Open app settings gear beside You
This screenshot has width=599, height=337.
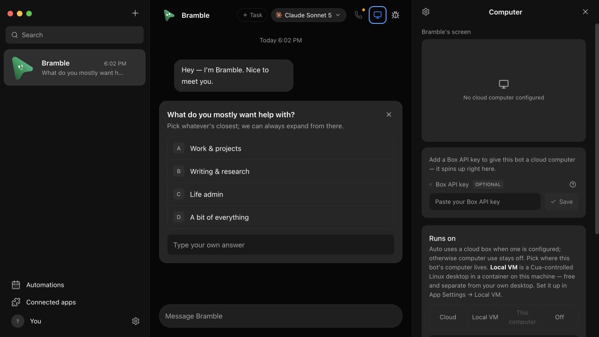(x=136, y=321)
